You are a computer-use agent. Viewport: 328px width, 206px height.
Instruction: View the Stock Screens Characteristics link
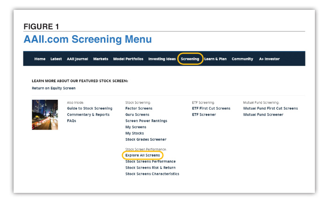pos(152,174)
